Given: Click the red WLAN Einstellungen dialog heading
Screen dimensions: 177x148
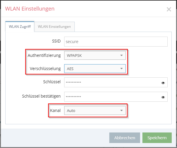Looking at the screenshot, I should pos(30,9).
